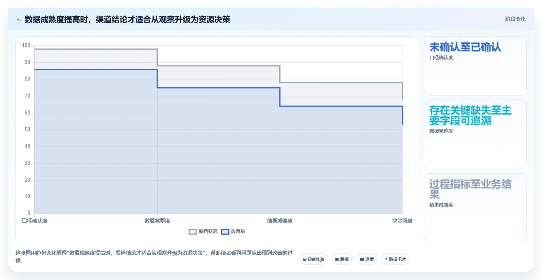Click 数据完整度 caption in the second card
Screen dimensions: 542x280
point(441,131)
